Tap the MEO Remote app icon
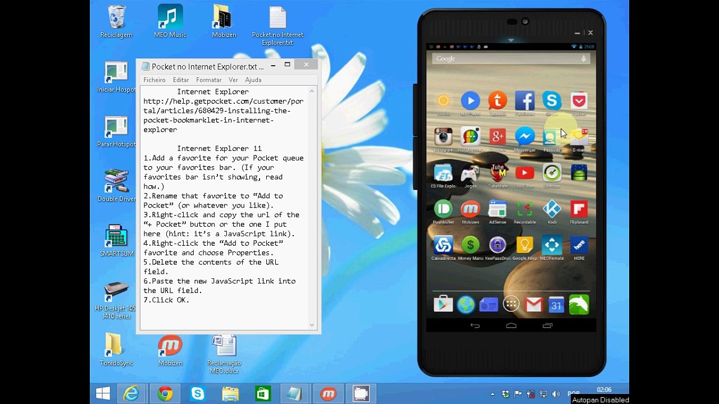Viewport: 719px width, 404px height. pos(552,245)
